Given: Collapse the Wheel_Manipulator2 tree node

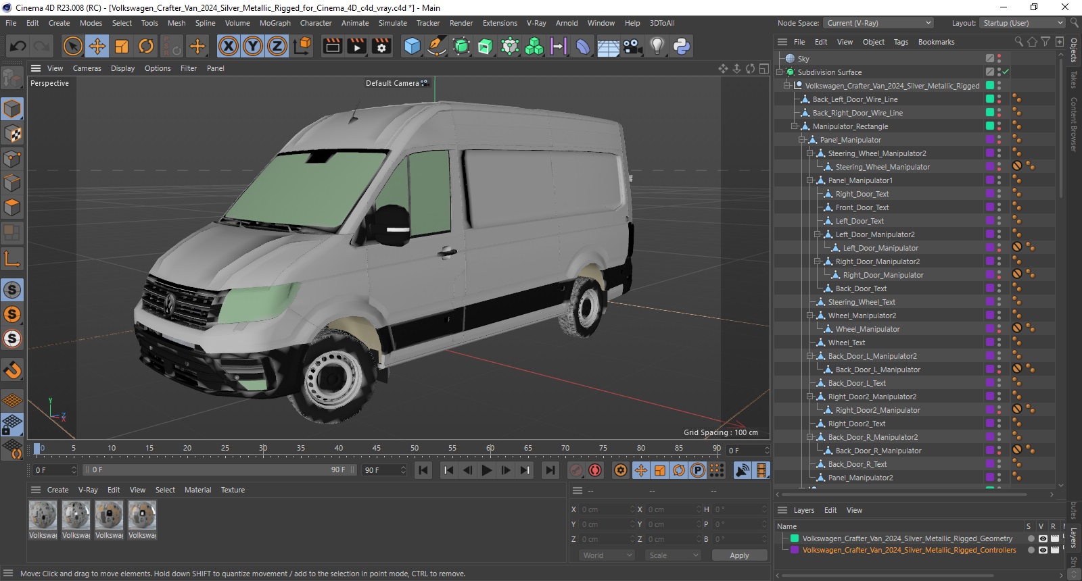Looking at the screenshot, I should 810,315.
